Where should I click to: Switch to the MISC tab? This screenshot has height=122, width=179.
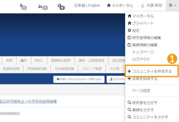tap(39, 60)
